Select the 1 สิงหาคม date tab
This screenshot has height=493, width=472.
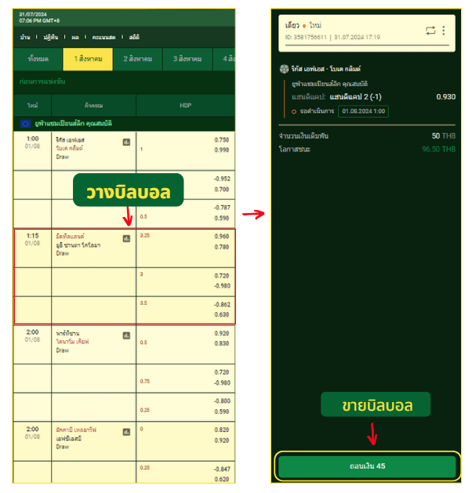[88, 59]
